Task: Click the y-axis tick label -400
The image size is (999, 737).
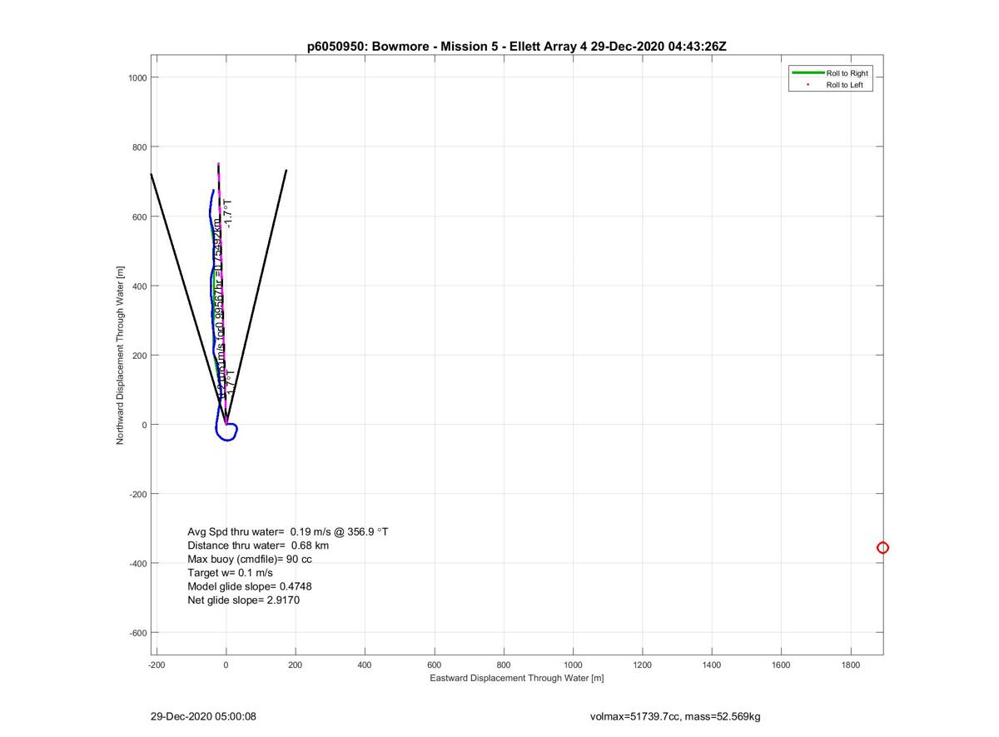Action: tap(137, 564)
